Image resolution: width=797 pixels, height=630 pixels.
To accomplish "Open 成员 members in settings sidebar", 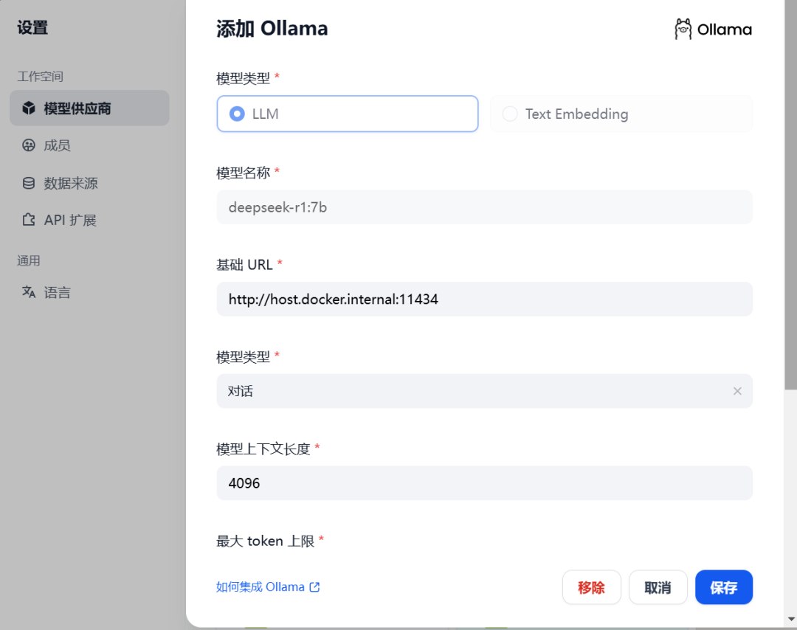I will [89, 145].
